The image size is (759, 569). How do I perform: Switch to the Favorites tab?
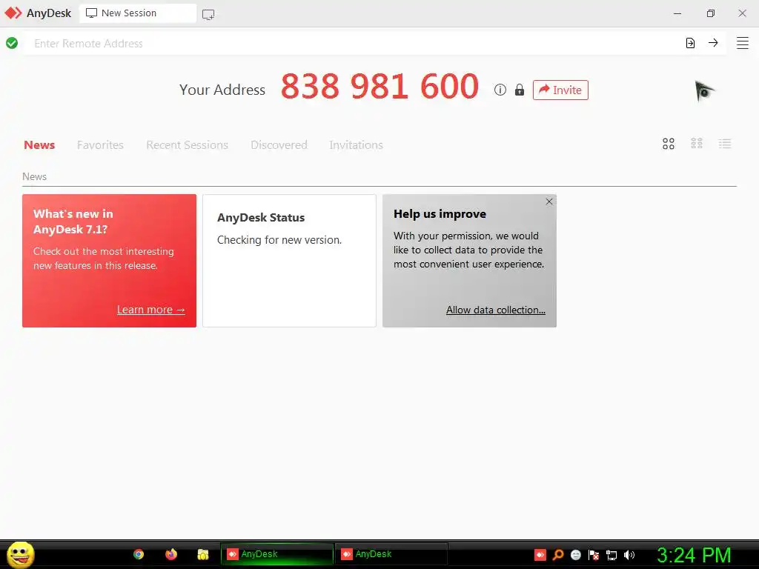[x=100, y=144]
